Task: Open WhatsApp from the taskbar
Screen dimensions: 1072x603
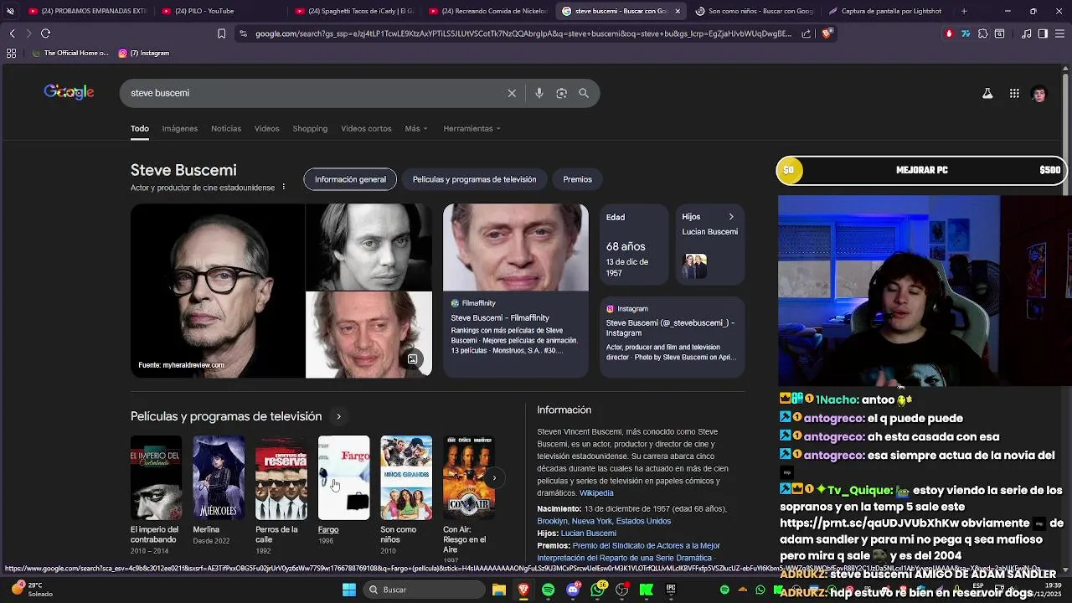Action: click(597, 590)
